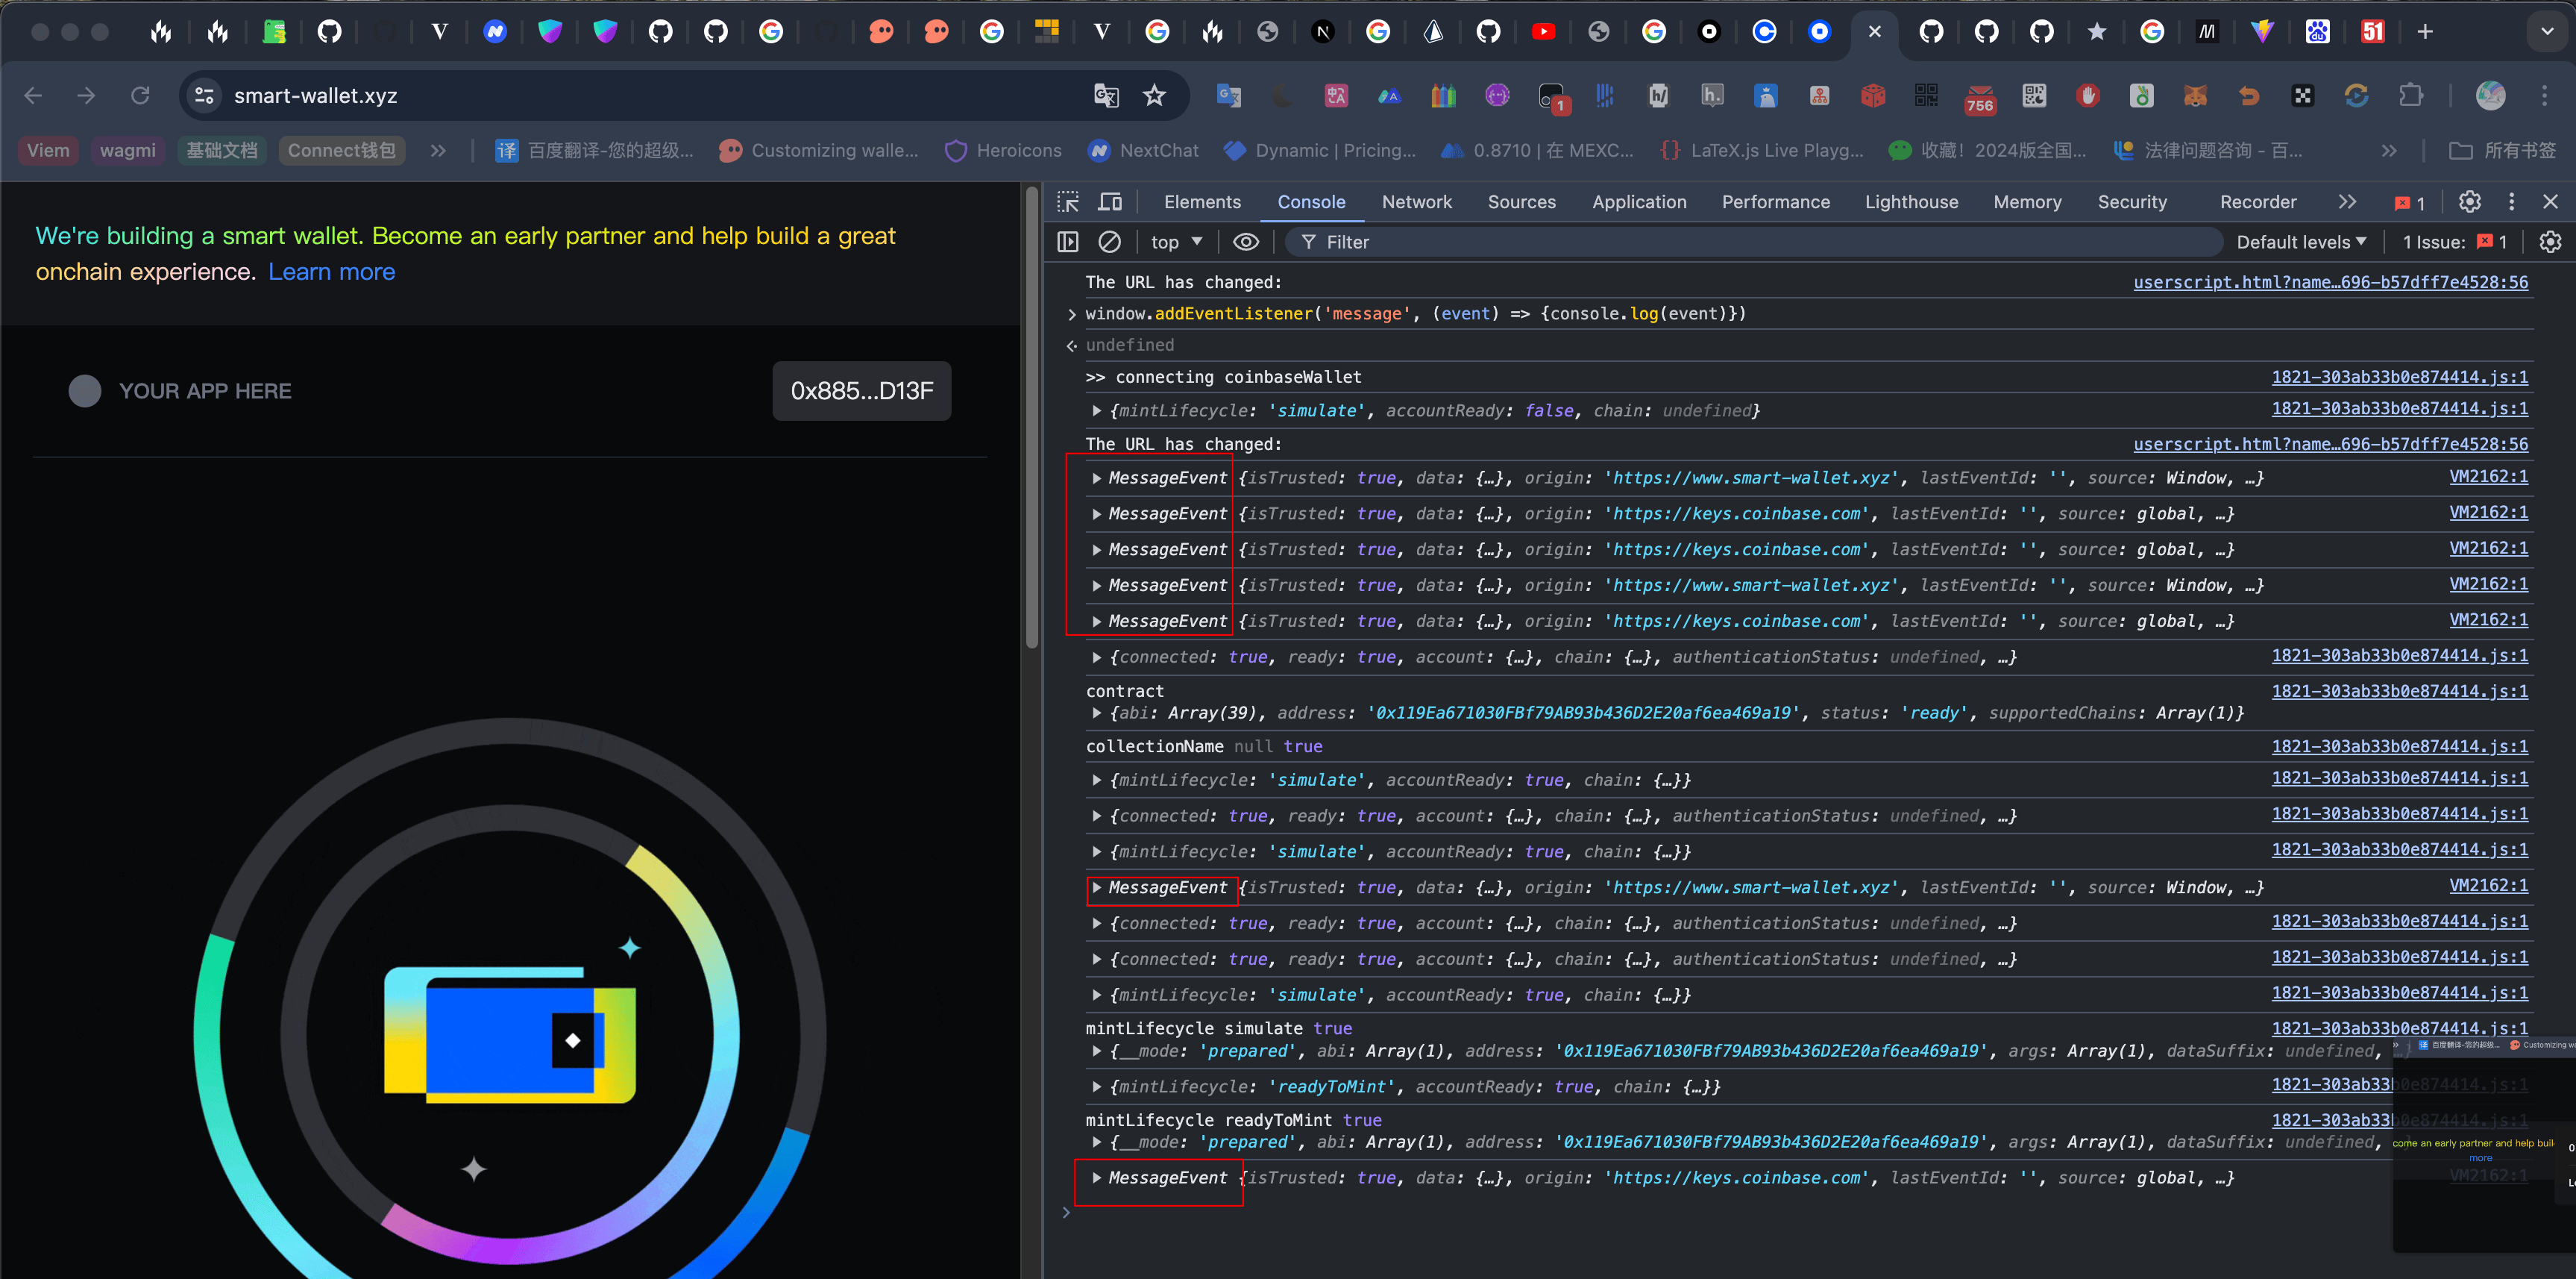Open the first VM2162:1 source link
Screen dimensions: 2576x1279
[2488, 476]
